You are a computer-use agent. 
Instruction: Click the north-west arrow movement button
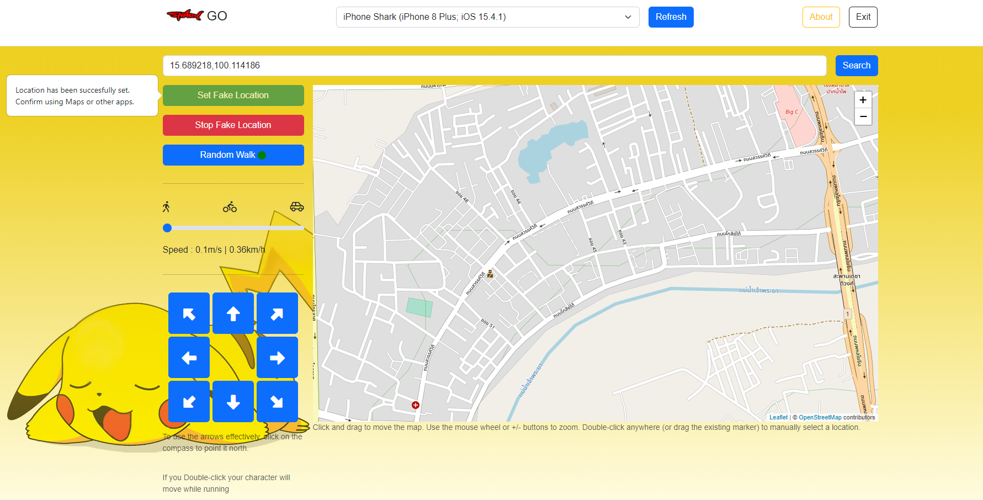tap(189, 313)
